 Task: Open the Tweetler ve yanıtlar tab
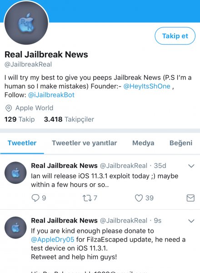pos(85,143)
